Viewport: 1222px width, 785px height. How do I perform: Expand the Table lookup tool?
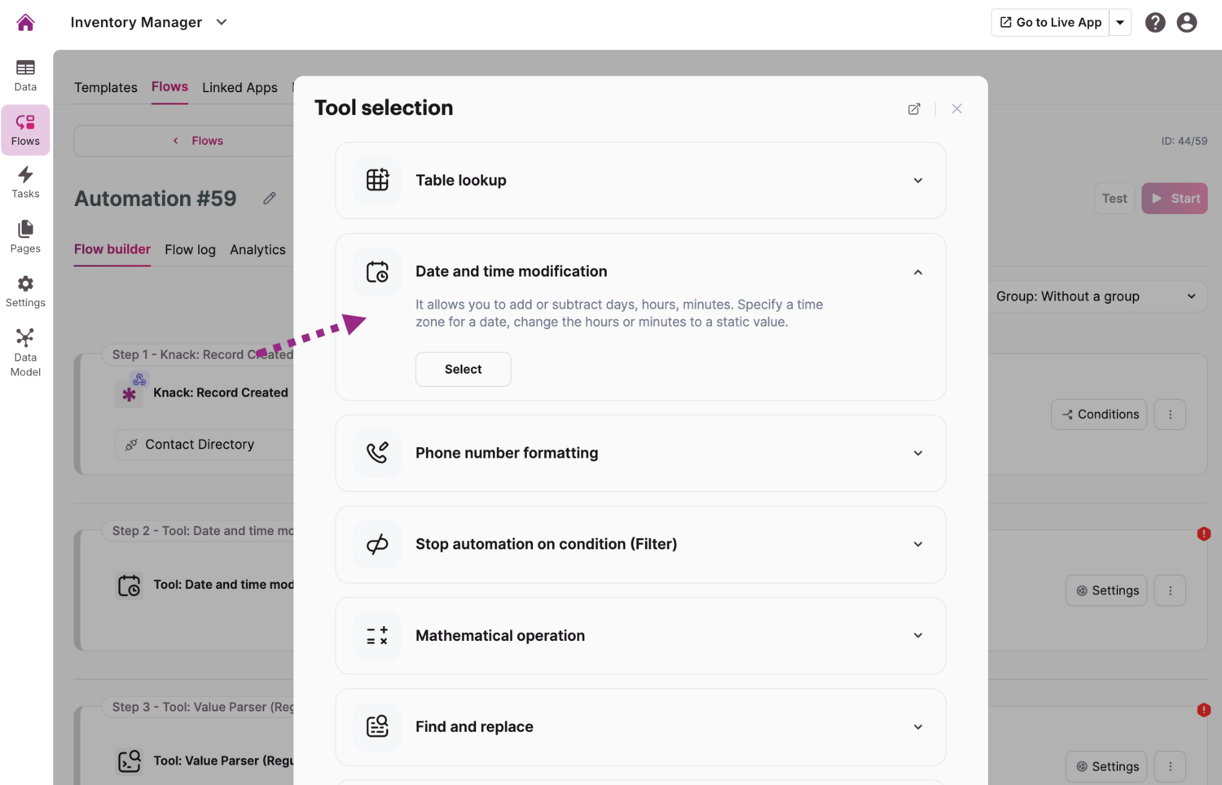[917, 181]
